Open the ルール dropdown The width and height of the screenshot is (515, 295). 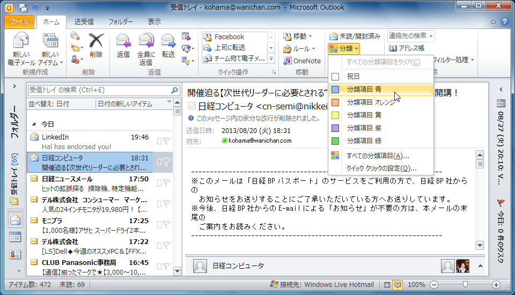(x=299, y=49)
